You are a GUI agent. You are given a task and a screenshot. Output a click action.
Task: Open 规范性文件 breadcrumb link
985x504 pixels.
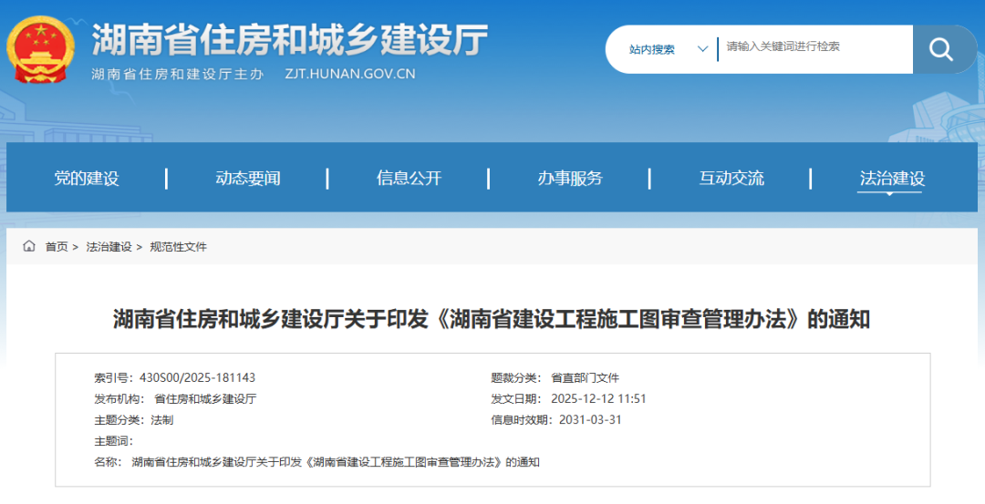point(178,247)
